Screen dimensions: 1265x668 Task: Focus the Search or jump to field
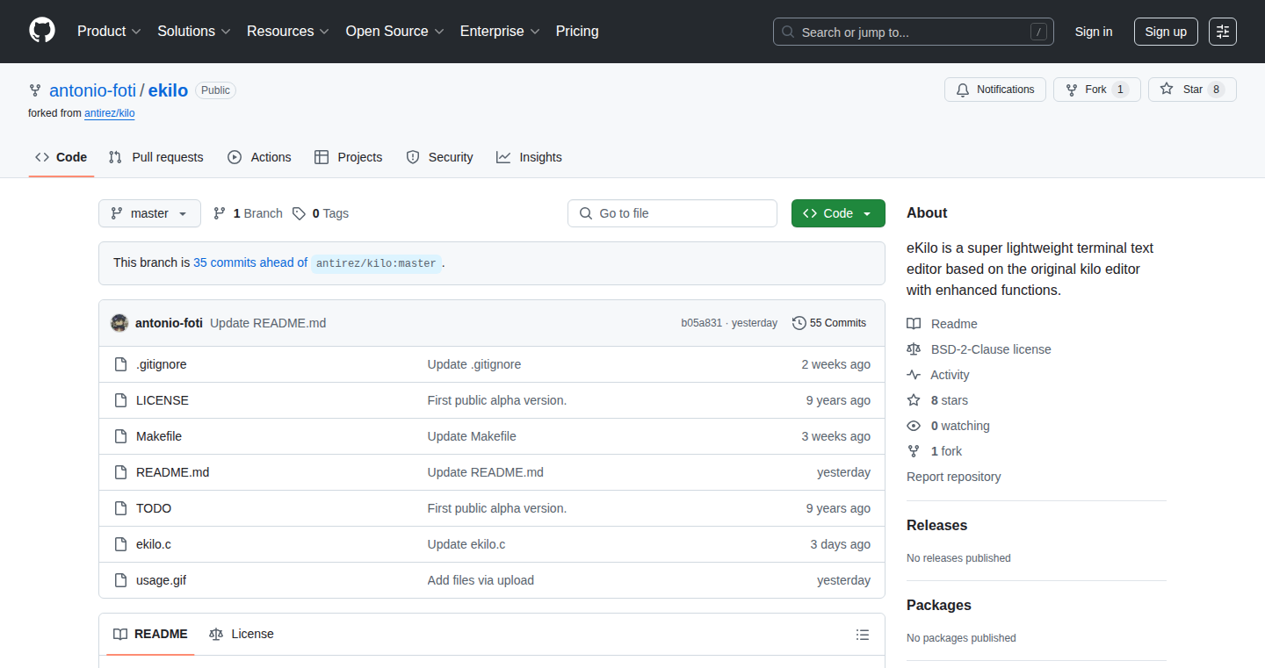pos(914,32)
